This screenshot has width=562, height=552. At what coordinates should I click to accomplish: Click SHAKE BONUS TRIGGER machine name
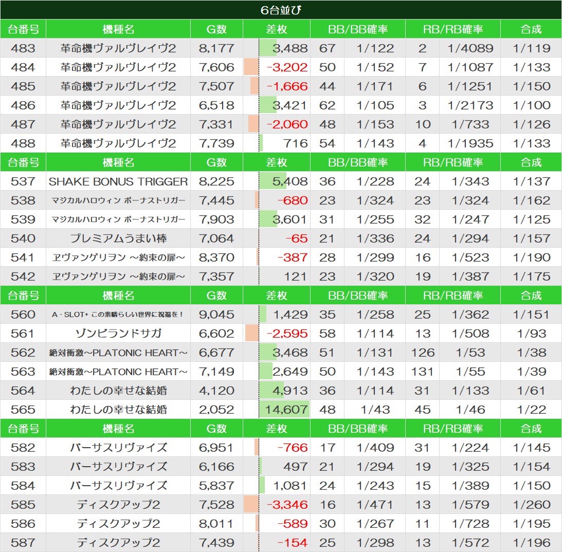pyautogui.click(x=118, y=181)
